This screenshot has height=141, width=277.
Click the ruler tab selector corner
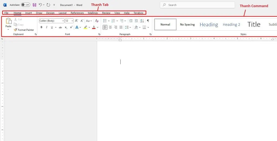(x=2, y=38)
